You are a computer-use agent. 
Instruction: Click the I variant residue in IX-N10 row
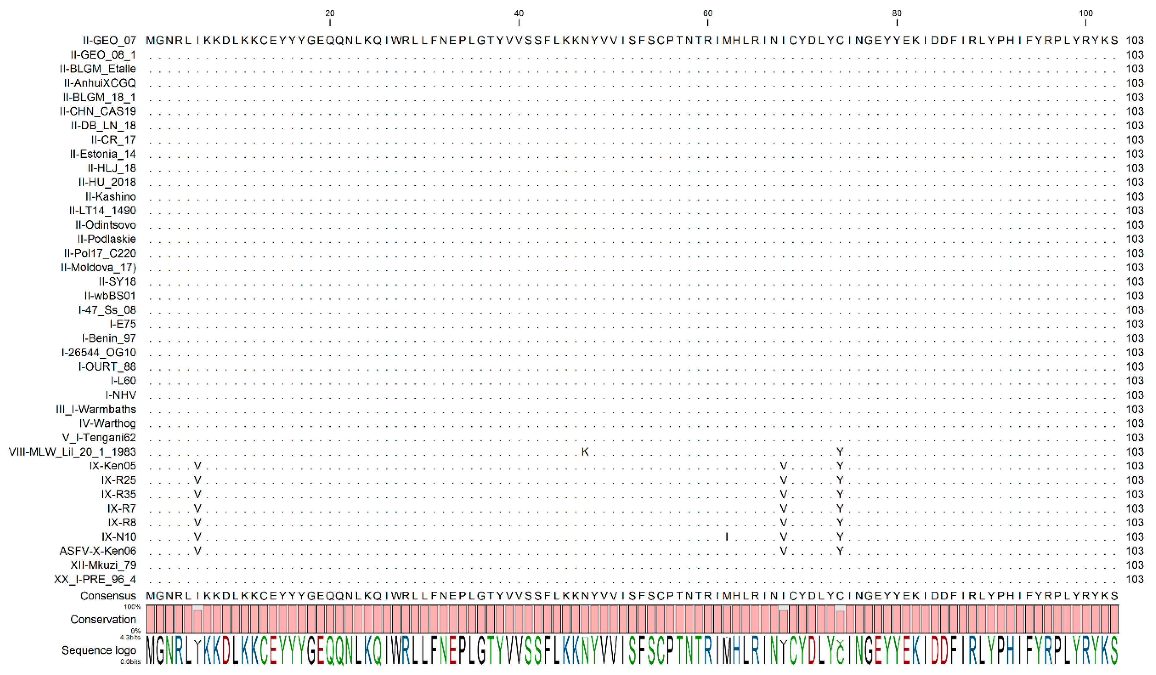point(726,537)
